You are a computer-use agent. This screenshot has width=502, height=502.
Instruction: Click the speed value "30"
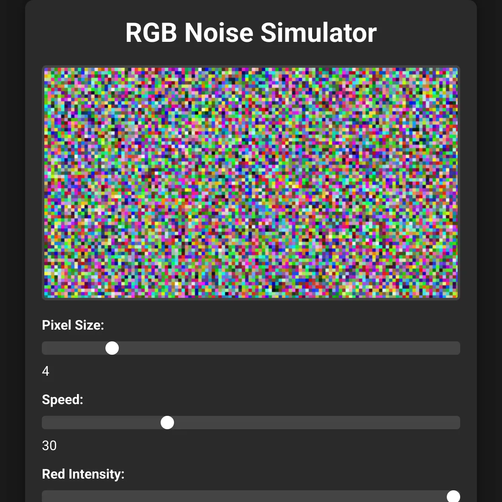coord(49,446)
